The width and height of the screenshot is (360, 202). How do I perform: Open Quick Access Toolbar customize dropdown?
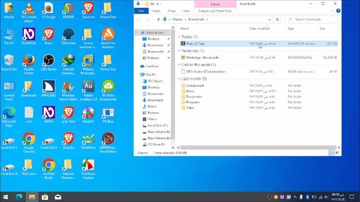click(158, 4)
